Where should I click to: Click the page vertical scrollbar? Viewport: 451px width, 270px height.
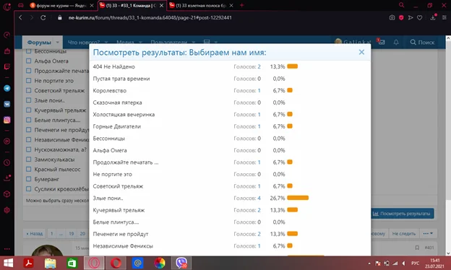click(x=448, y=121)
